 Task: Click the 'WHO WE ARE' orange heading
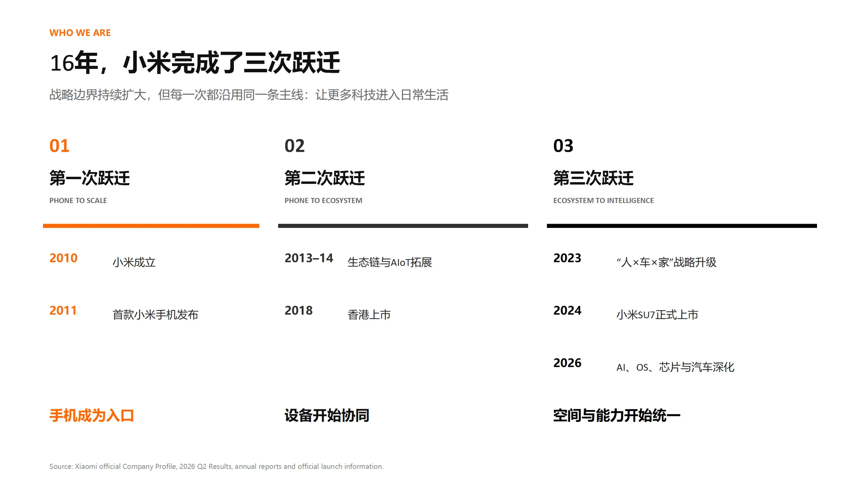[x=80, y=33]
